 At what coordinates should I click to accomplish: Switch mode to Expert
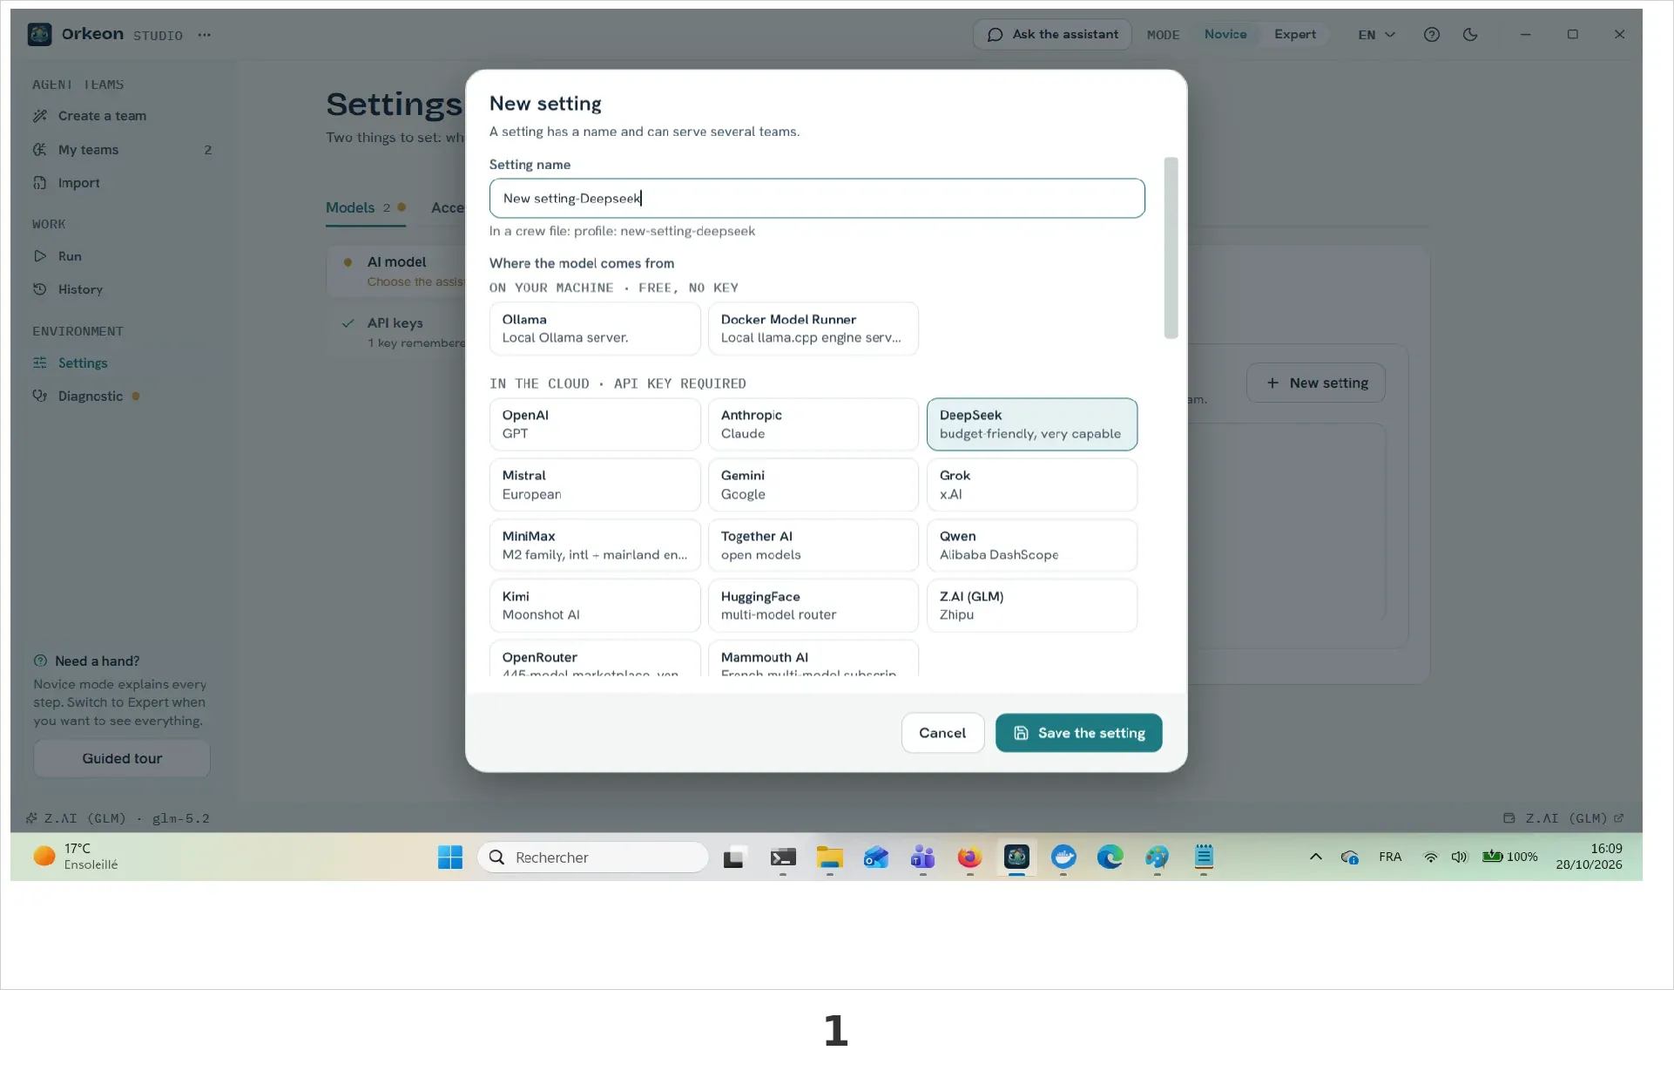(1295, 34)
